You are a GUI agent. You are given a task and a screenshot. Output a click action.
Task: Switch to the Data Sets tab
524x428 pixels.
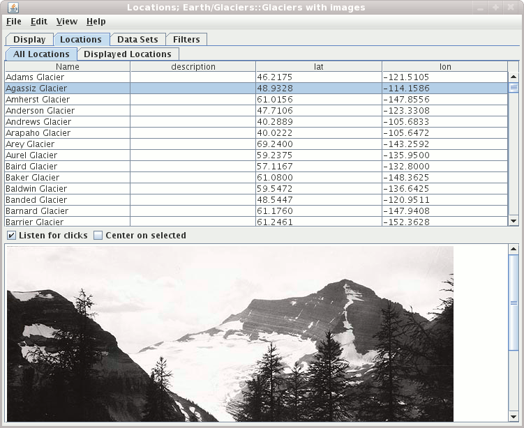point(137,40)
